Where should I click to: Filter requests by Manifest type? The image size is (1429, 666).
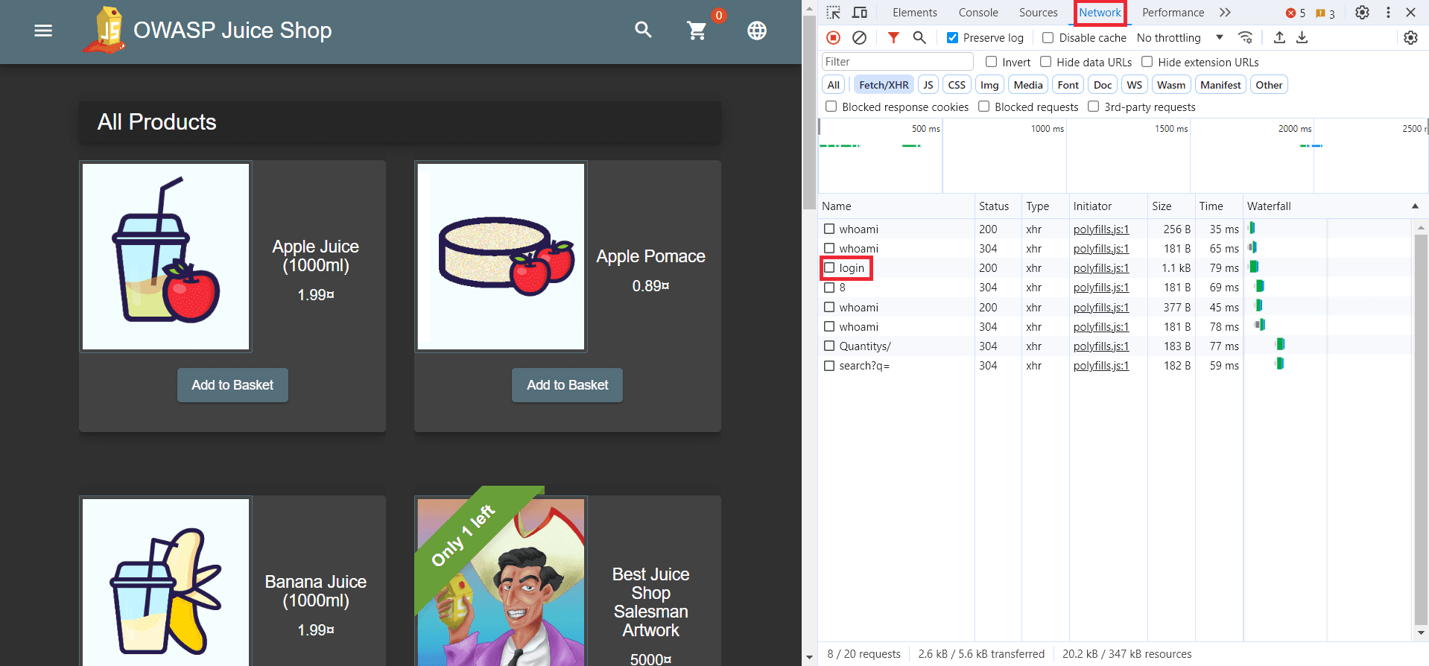pos(1220,85)
